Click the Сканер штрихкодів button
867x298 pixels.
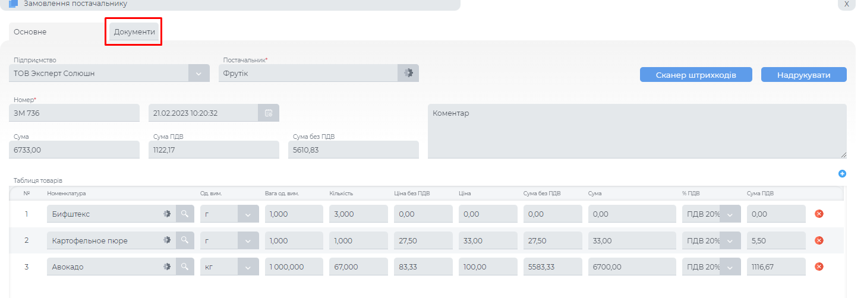696,75
